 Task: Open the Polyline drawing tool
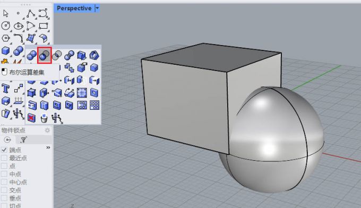point(31,13)
